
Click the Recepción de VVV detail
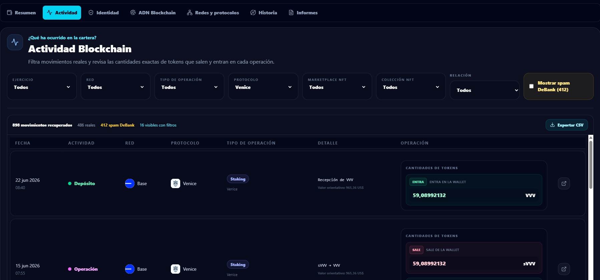(x=335, y=180)
